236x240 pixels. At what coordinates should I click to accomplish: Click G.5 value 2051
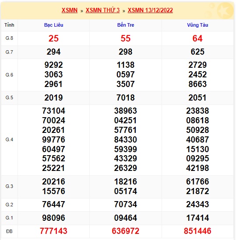coord(197,97)
